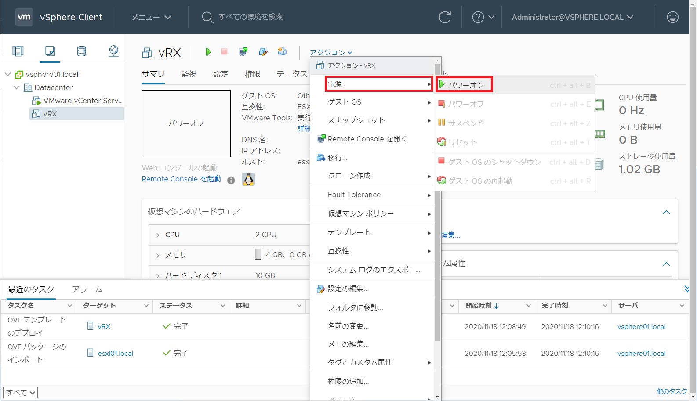Screen dimensions: 697x401
Task: Click the search magnifier icon
Action: pyautogui.click(x=207, y=17)
